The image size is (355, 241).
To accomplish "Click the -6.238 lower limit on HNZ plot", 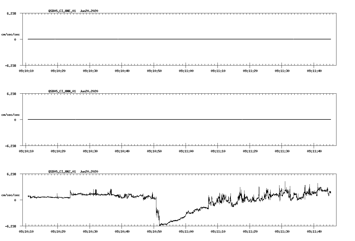I will 11,226.
